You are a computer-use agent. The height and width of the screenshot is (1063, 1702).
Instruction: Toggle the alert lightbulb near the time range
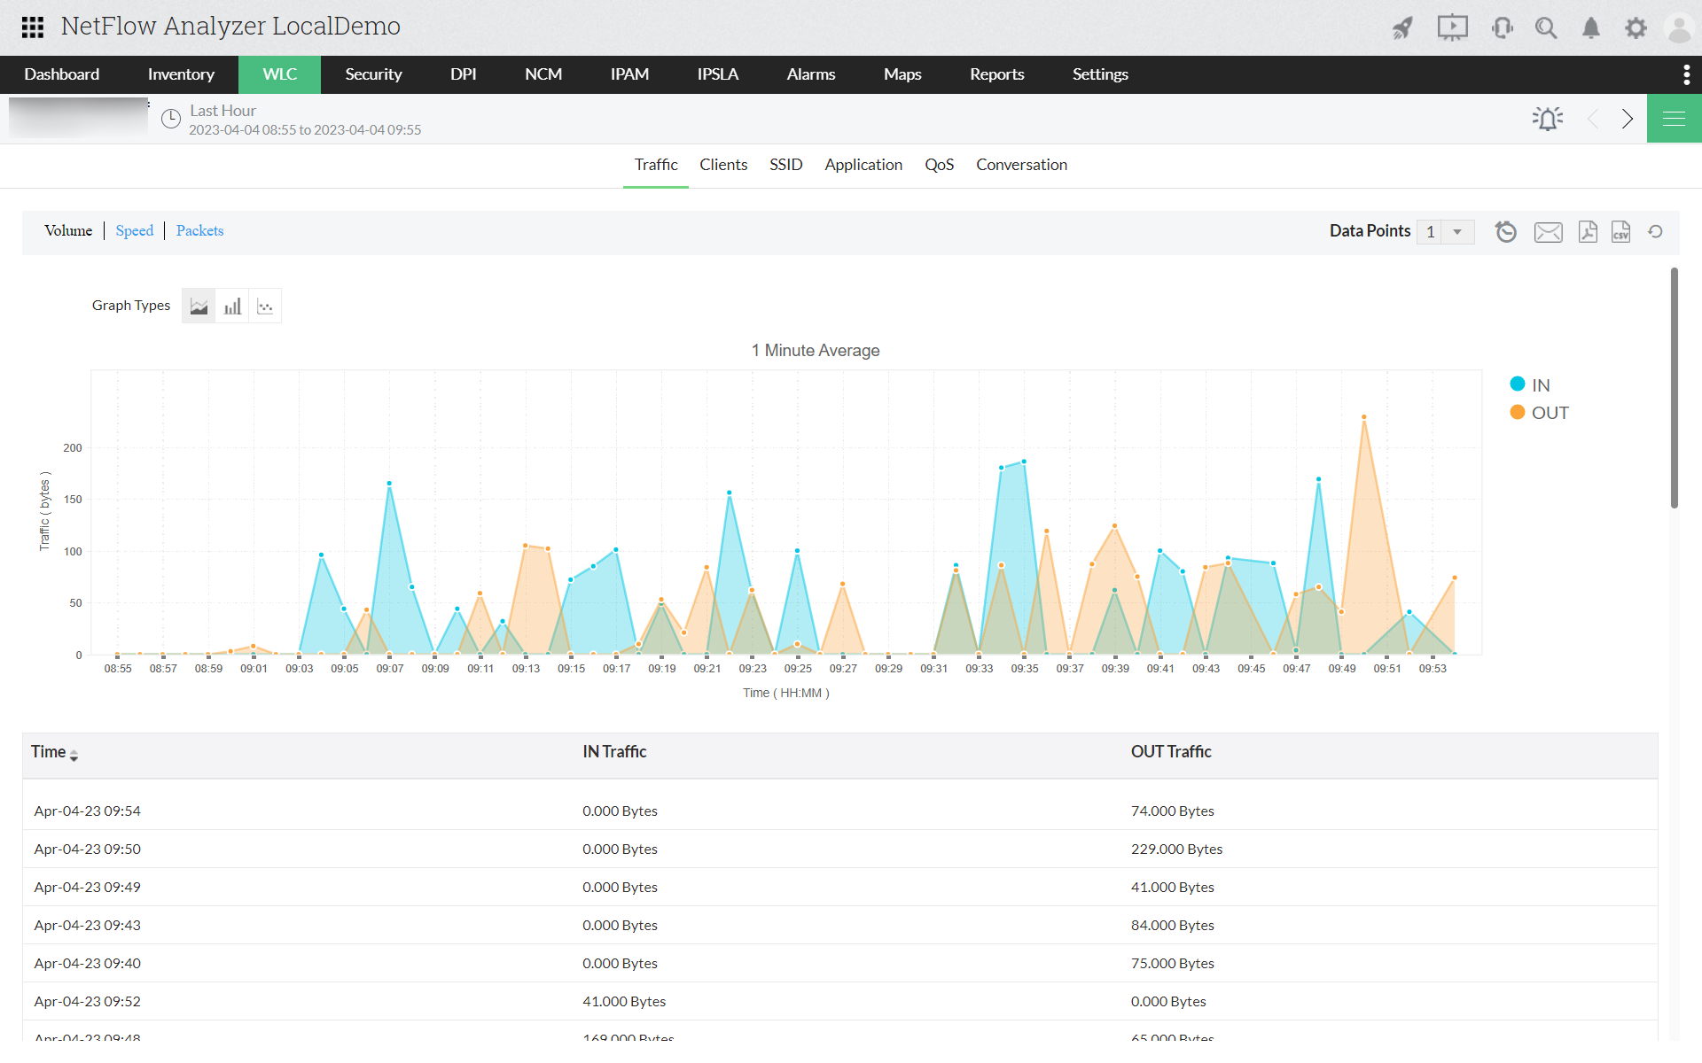coord(1547,118)
